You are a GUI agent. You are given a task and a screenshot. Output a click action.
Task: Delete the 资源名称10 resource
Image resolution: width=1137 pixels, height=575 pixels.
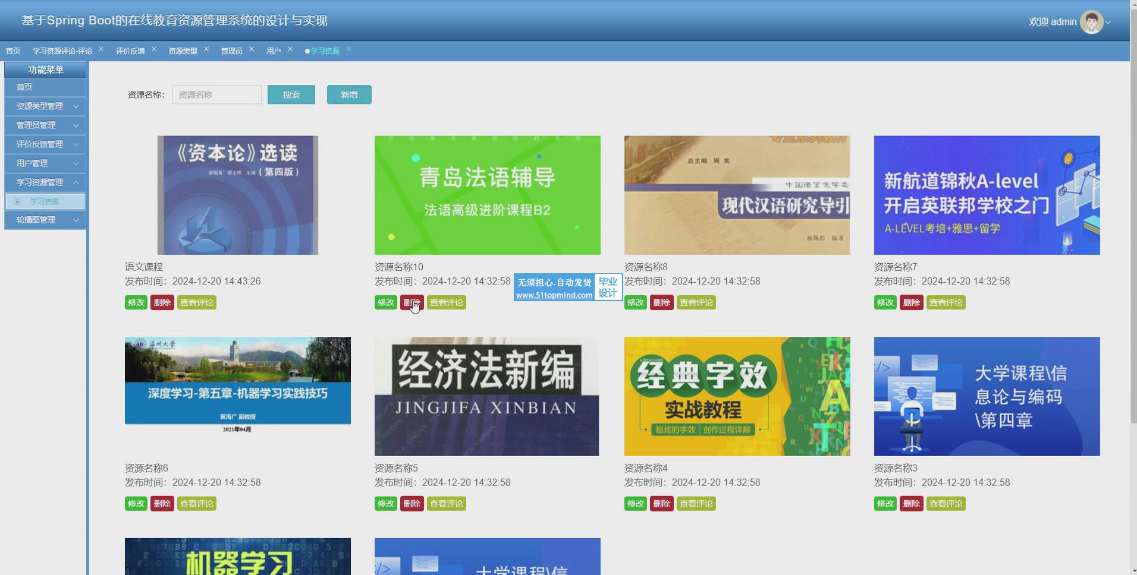(x=412, y=303)
